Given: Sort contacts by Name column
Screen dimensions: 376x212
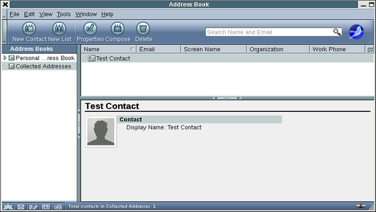Looking at the screenshot, I should tap(109, 49).
